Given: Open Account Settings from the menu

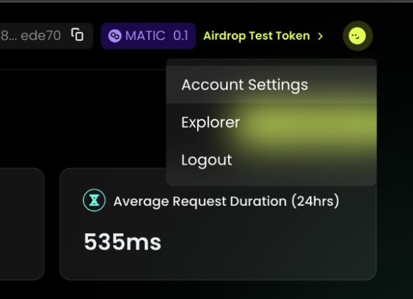Looking at the screenshot, I should click(x=271, y=85).
